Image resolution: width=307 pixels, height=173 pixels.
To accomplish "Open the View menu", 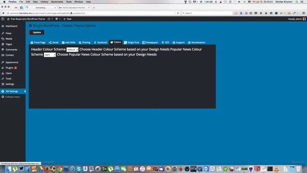I will tap(35, 2).
